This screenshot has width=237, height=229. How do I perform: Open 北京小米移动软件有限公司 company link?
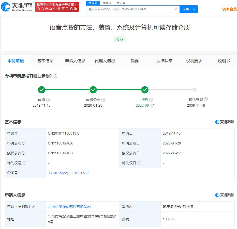point(69,206)
